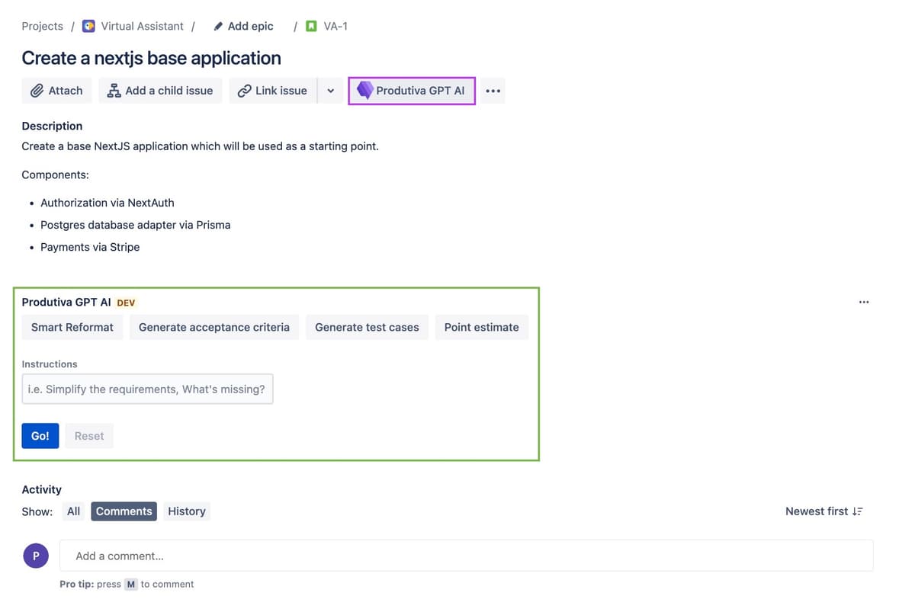Open Produtiva GPT AI from the toolbar

[x=412, y=91]
